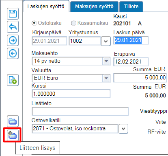Click the Laskun päivä date field
Viewport: 168px width, 156px height.
tap(131, 40)
